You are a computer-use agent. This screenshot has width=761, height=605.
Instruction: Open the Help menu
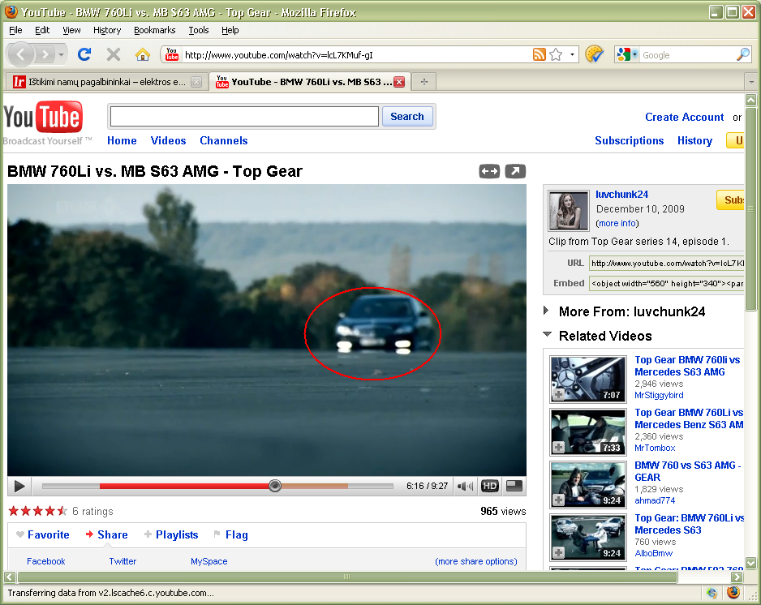(230, 30)
